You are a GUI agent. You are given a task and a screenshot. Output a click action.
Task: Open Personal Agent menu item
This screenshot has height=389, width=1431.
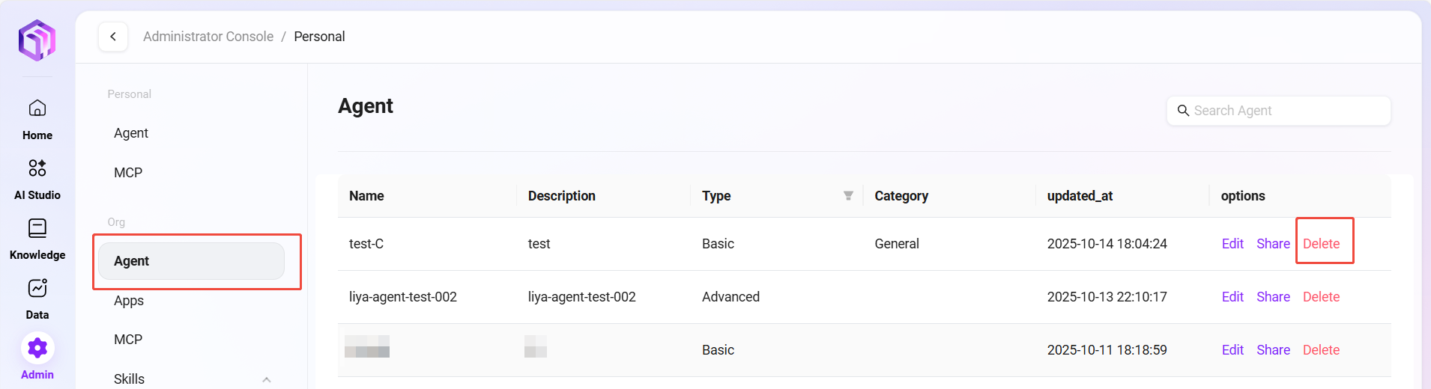(131, 133)
